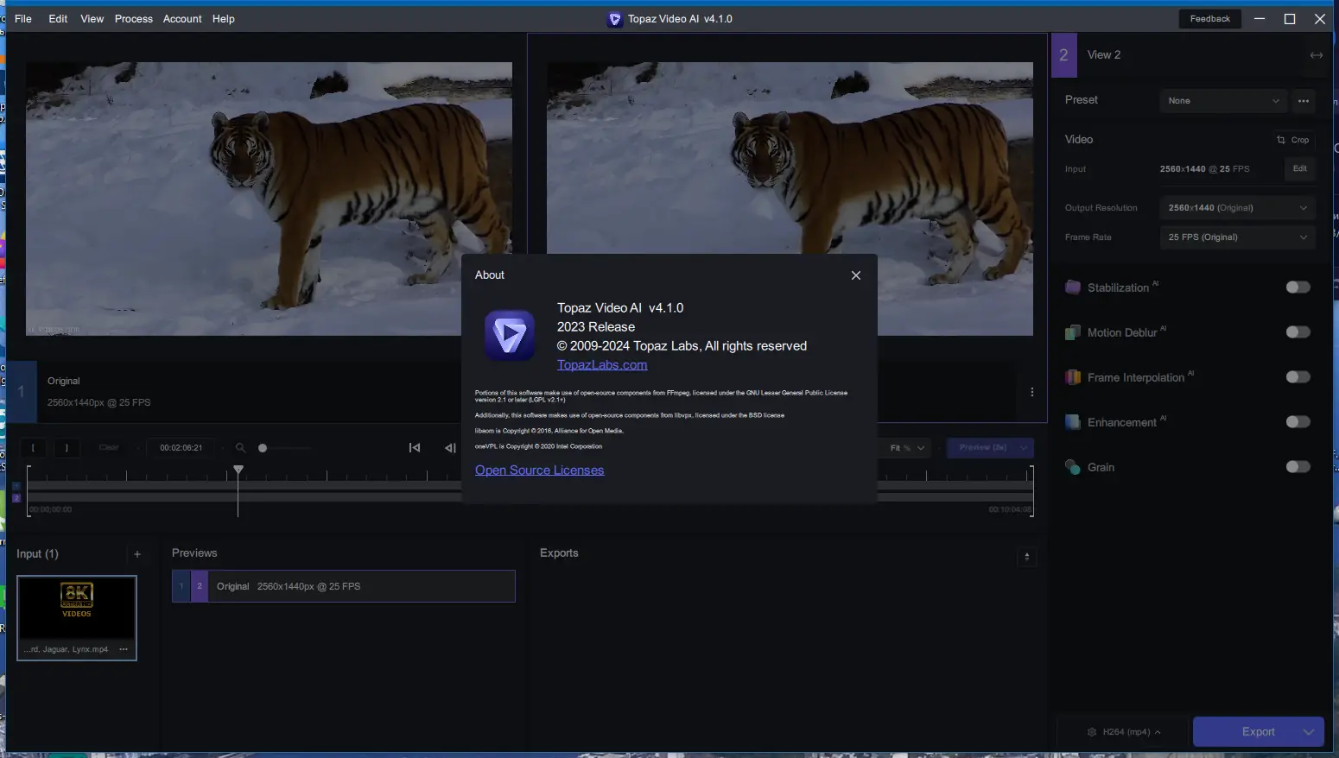This screenshot has width=1339, height=758.
Task: Open the H264 (mp4) encoder settings
Action: 1123,732
